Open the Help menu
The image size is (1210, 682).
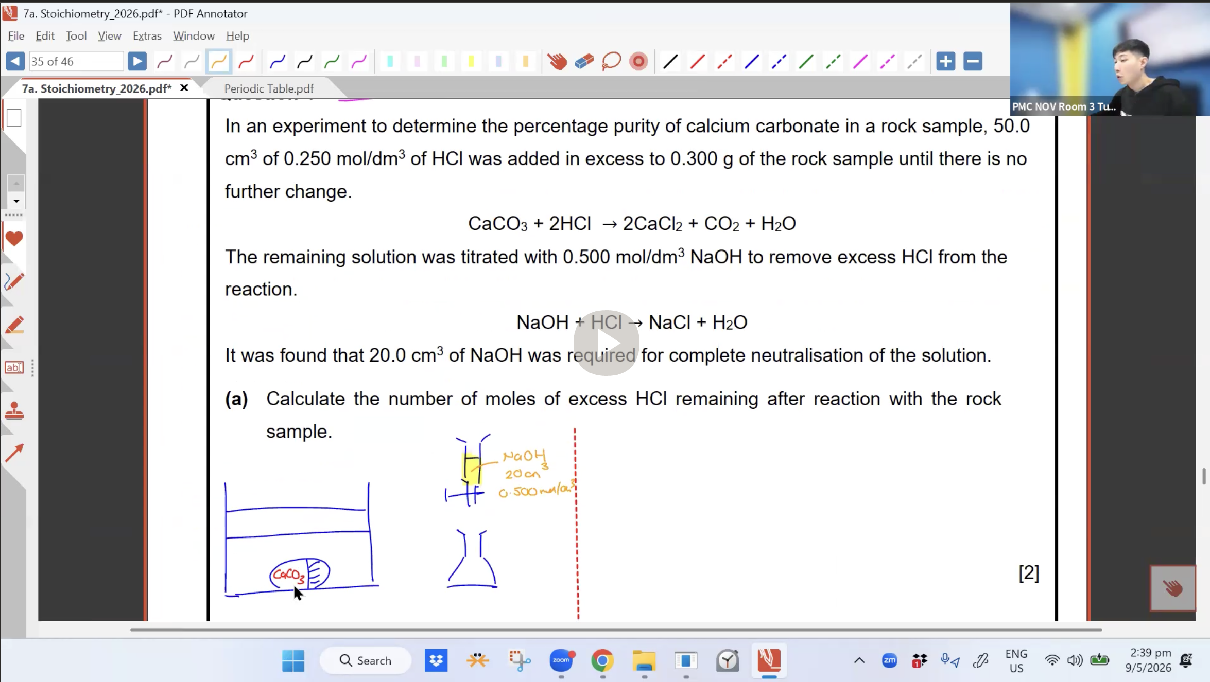(x=237, y=35)
